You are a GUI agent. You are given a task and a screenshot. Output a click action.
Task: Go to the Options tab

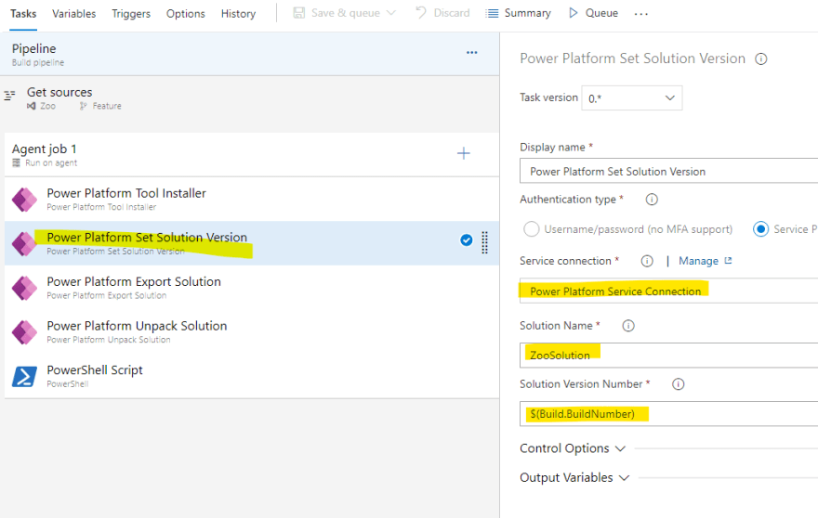pyautogui.click(x=185, y=14)
